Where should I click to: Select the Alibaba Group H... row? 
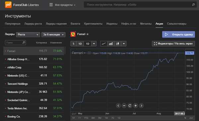pyautogui.click(x=33, y=59)
